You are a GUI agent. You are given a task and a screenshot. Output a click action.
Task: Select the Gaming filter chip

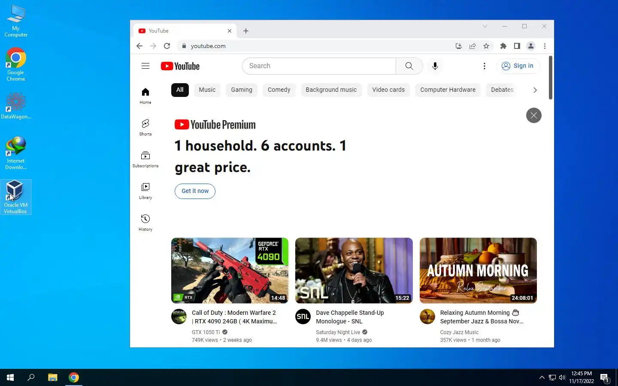[x=242, y=90]
